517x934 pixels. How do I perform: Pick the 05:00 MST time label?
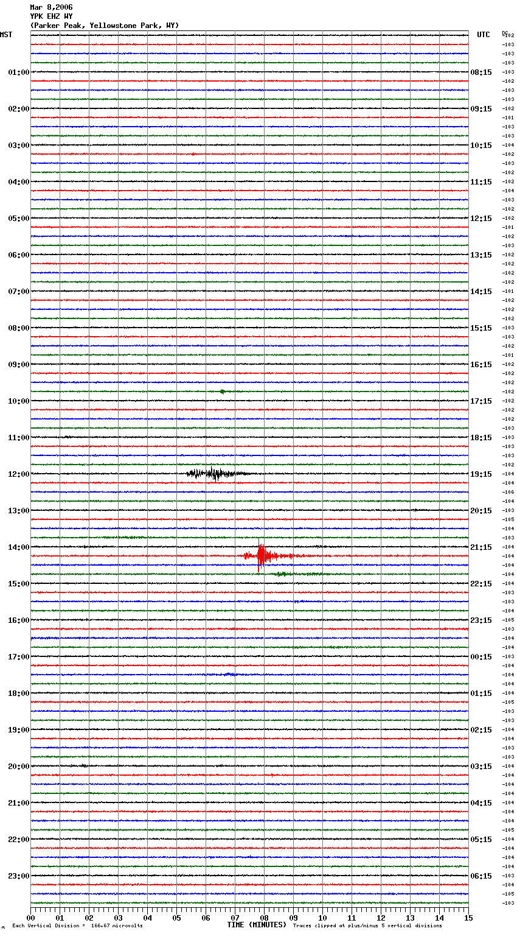click(18, 219)
